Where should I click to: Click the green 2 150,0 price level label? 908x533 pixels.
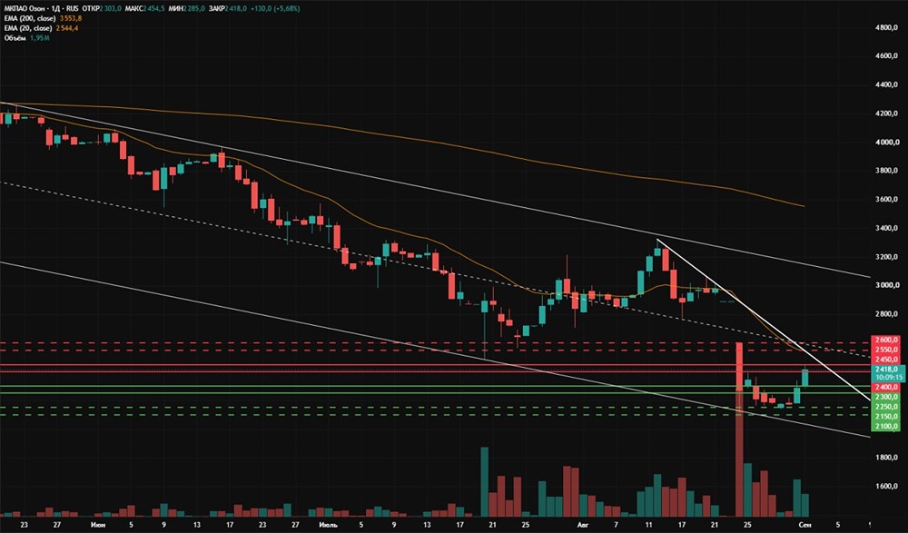(886, 417)
